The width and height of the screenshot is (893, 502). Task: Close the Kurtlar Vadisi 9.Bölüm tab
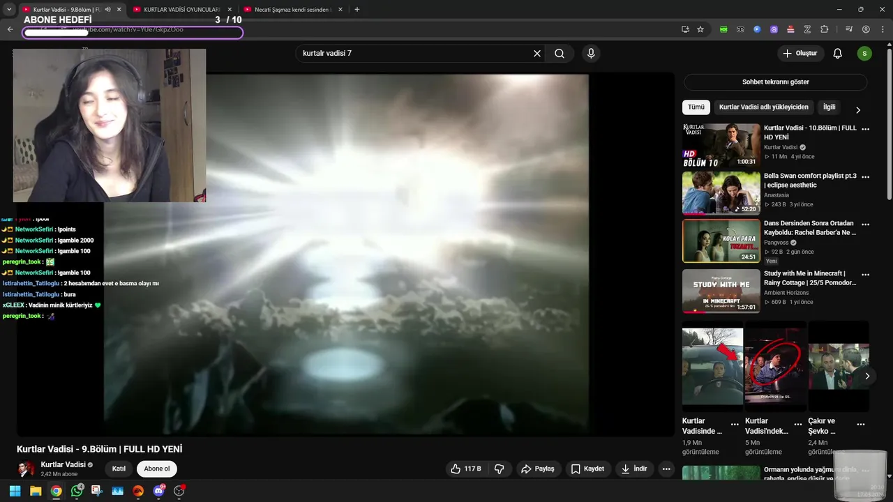pos(119,10)
